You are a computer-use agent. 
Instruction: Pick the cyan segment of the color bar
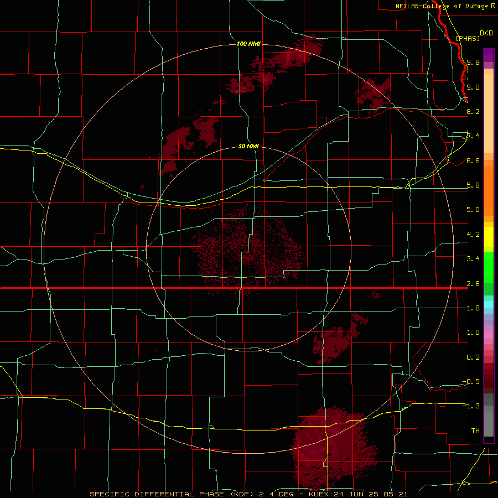[489, 304]
